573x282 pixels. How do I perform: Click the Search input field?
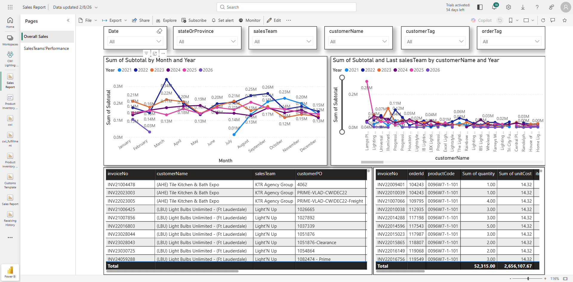click(x=286, y=7)
